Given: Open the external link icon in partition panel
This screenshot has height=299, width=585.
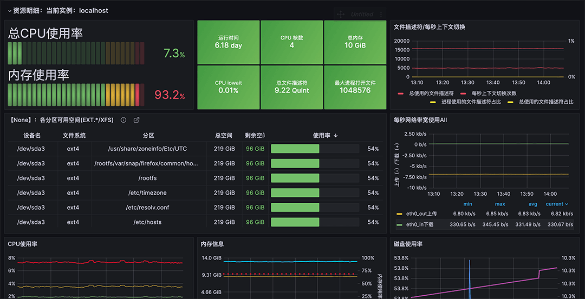Looking at the screenshot, I should (136, 120).
